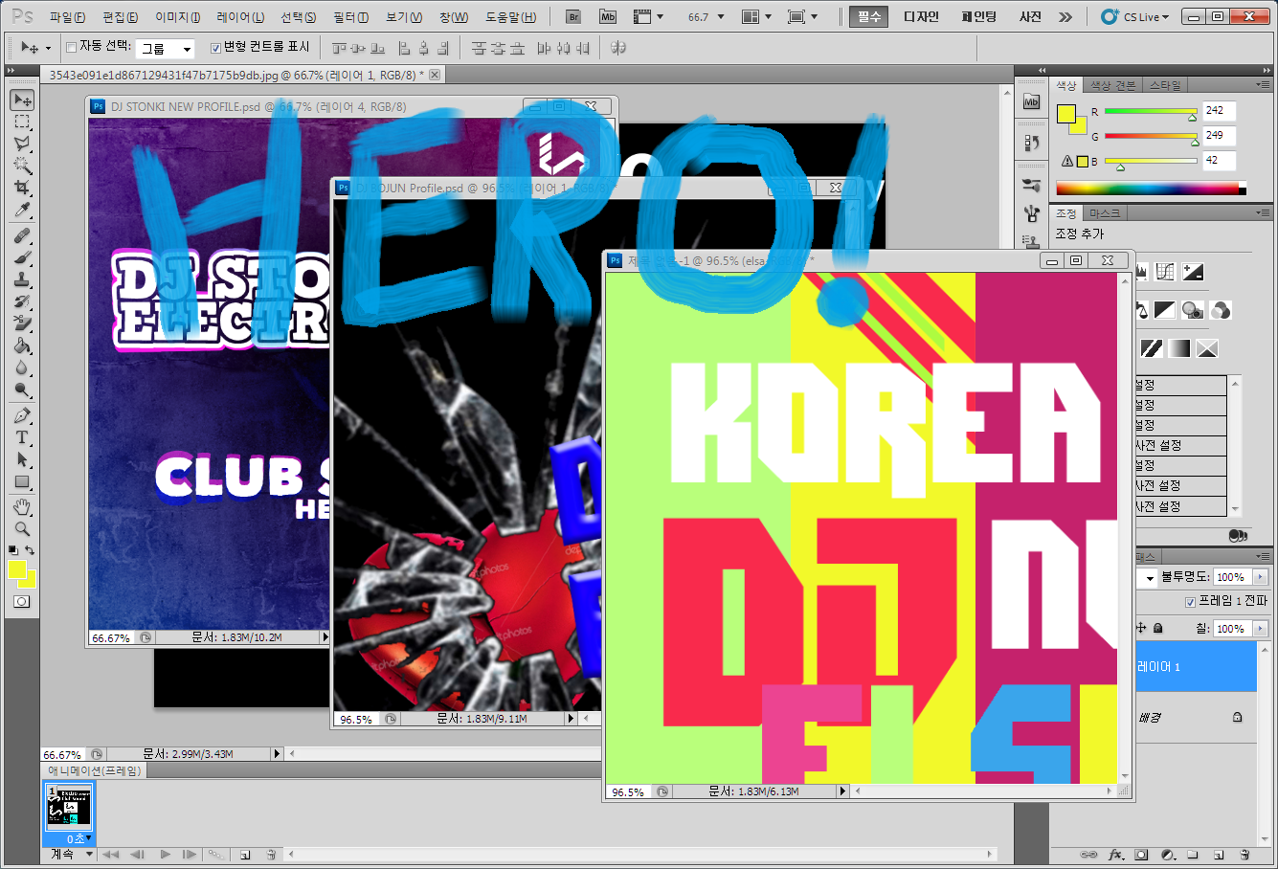Launch Adobe Bridge from application bar
1278x869 pixels.
(x=573, y=17)
